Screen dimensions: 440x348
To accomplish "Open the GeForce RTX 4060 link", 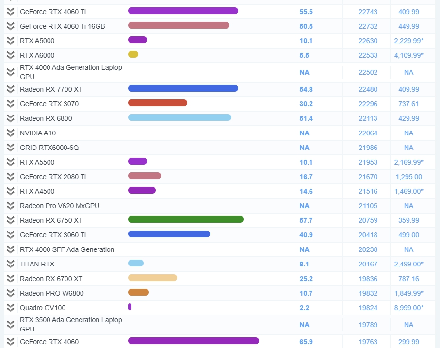I will click(49, 342).
